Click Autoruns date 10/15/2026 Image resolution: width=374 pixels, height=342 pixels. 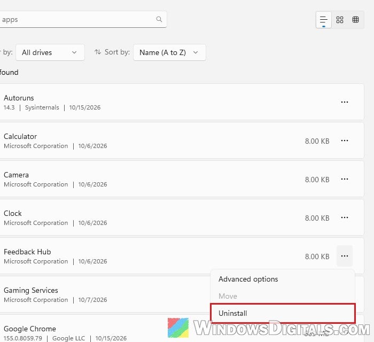84,107
